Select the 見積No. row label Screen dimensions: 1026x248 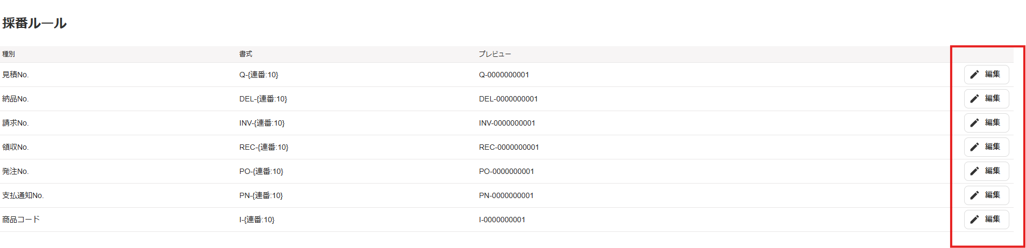click(x=16, y=75)
